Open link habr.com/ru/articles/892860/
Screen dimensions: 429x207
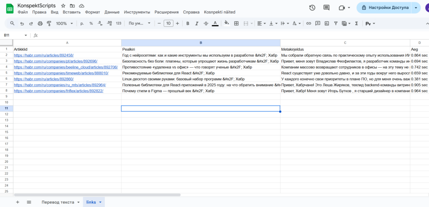(x=44, y=79)
